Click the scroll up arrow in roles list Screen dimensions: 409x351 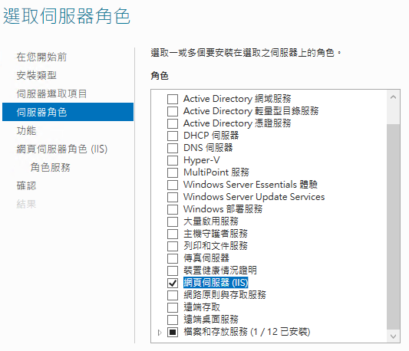pos(394,97)
